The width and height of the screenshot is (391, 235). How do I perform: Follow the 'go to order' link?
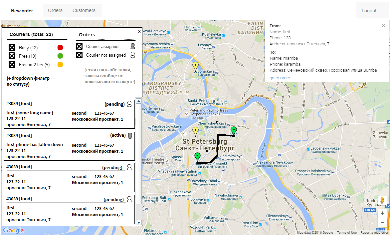[x=280, y=78]
